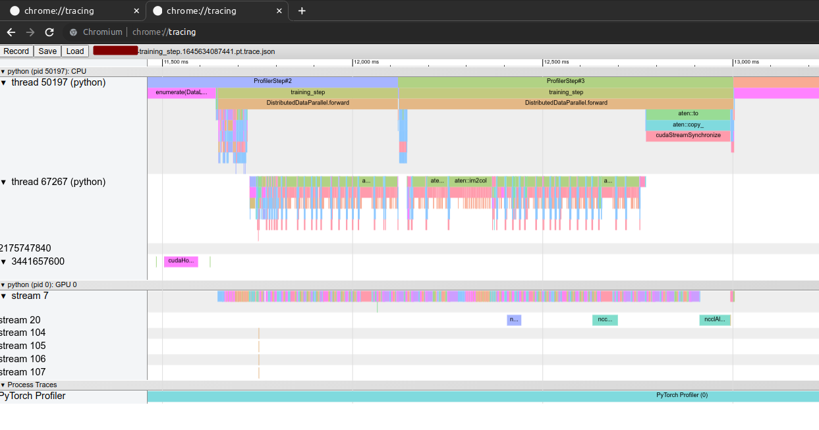Select the aten::im2col slice
Viewport: 819px width, 430px height.
pyautogui.click(x=470, y=181)
